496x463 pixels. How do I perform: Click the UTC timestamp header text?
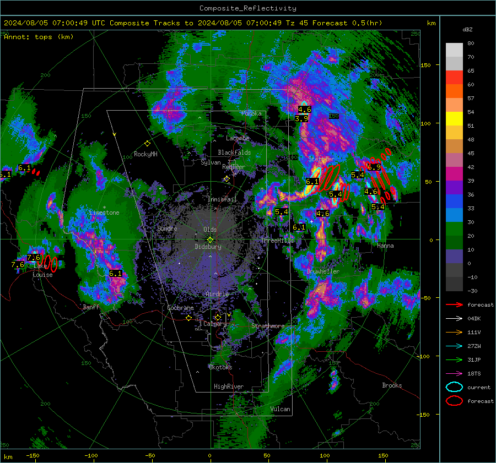(193, 23)
